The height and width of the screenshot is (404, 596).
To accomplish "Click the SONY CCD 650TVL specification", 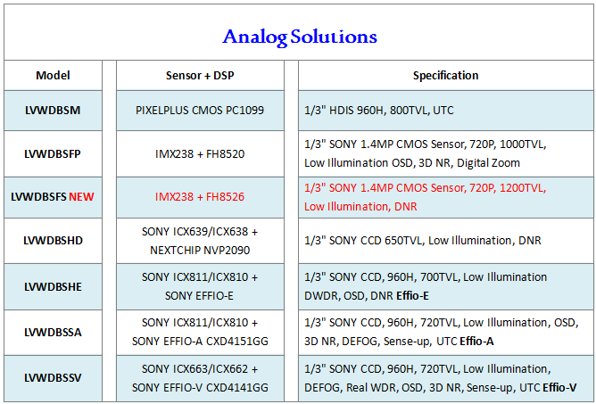I will [x=422, y=240].
